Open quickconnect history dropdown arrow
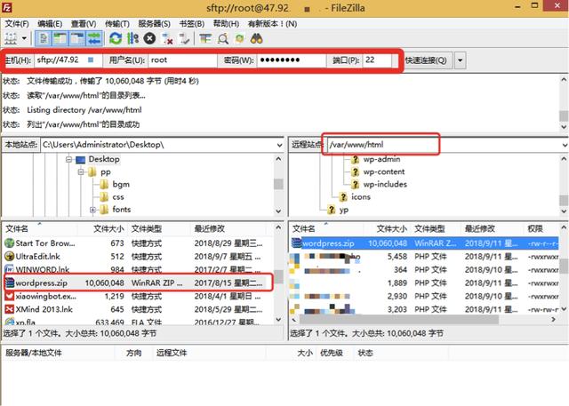The image size is (569, 406). pos(461,60)
